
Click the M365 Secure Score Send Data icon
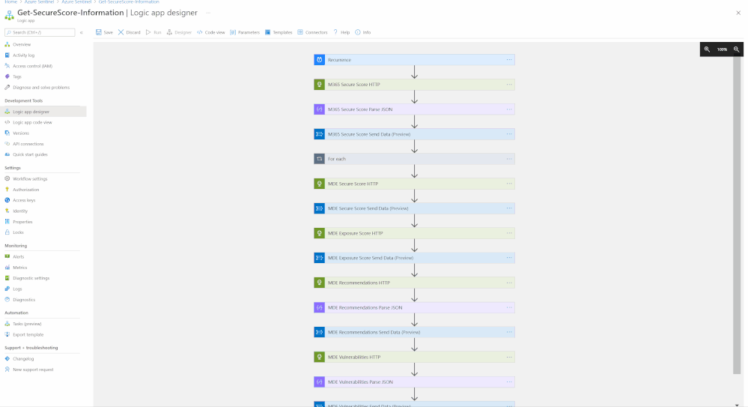pyautogui.click(x=319, y=134)
